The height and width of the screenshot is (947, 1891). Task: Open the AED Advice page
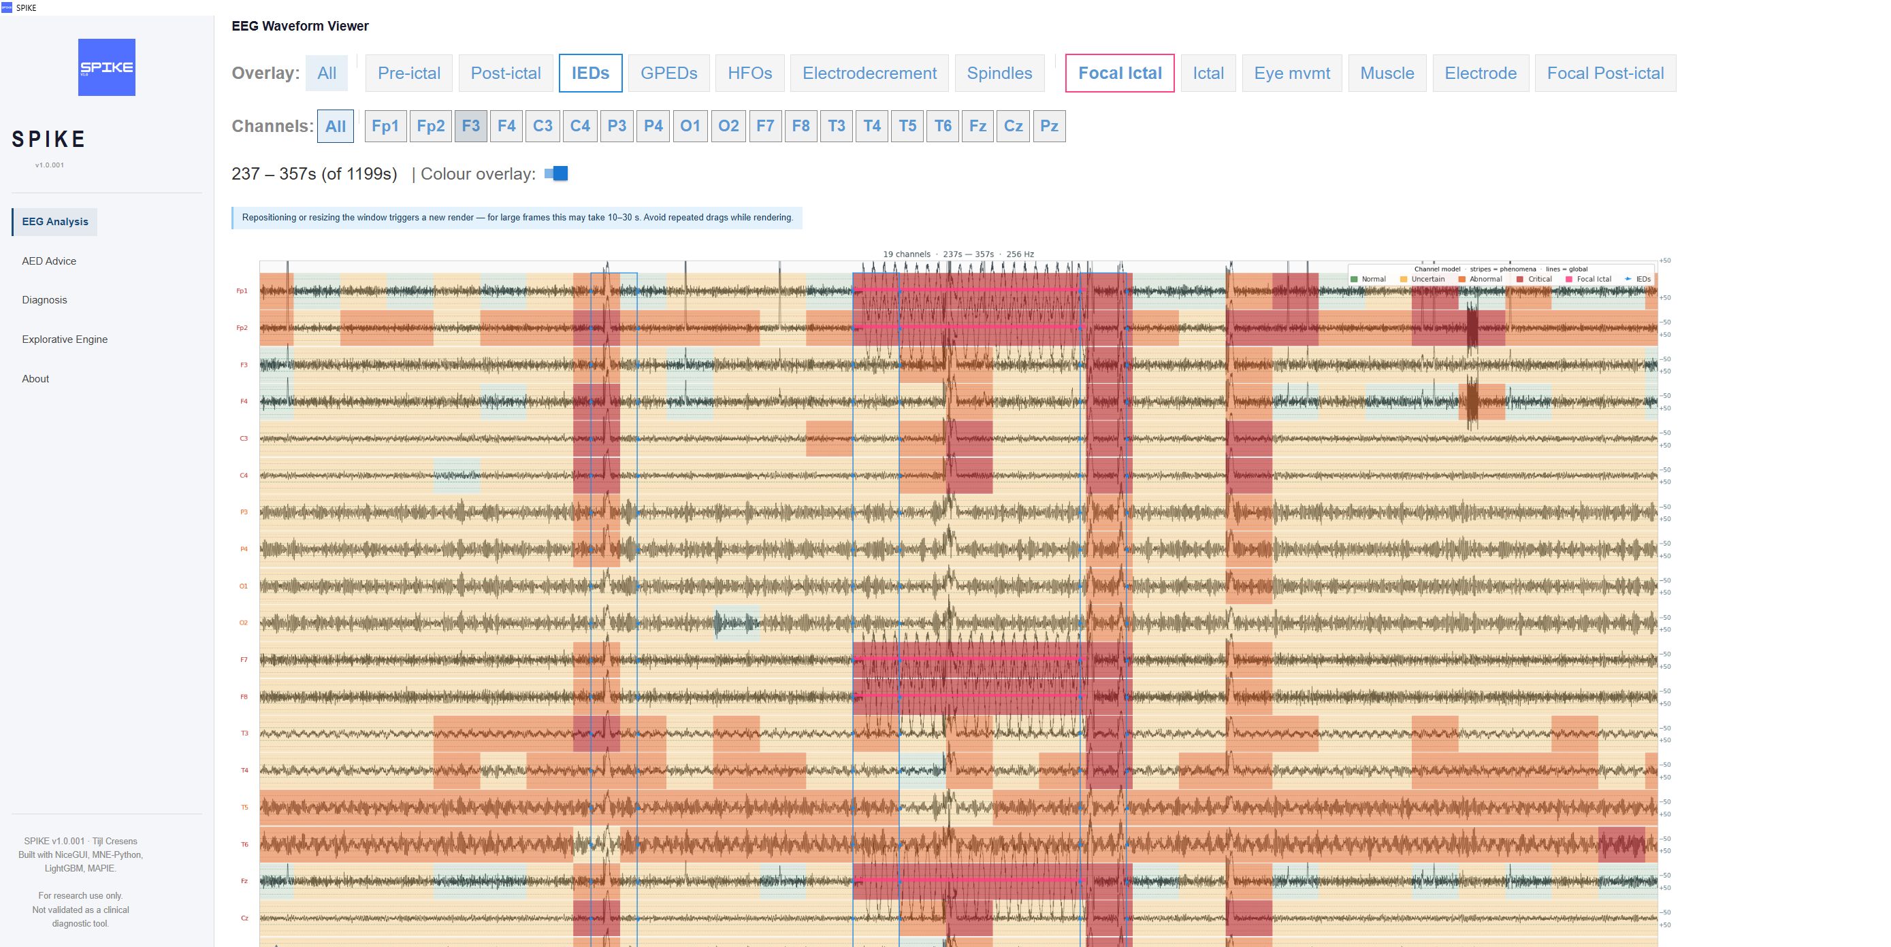click(x=49, y=261)
